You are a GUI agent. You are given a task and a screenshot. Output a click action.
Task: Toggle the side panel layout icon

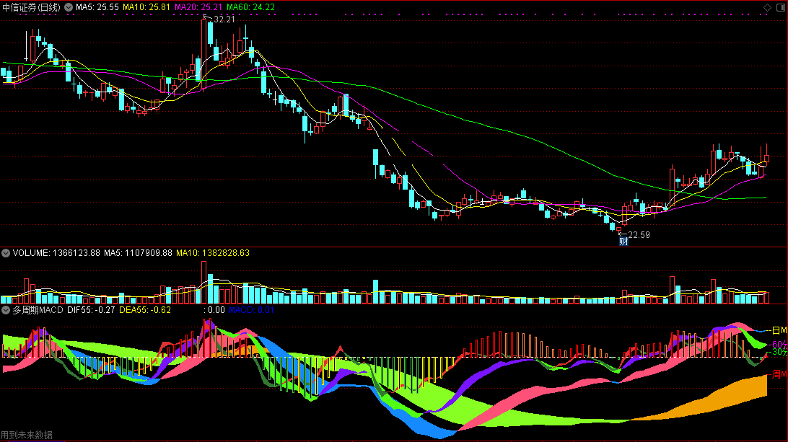click(x=781, y=7)
